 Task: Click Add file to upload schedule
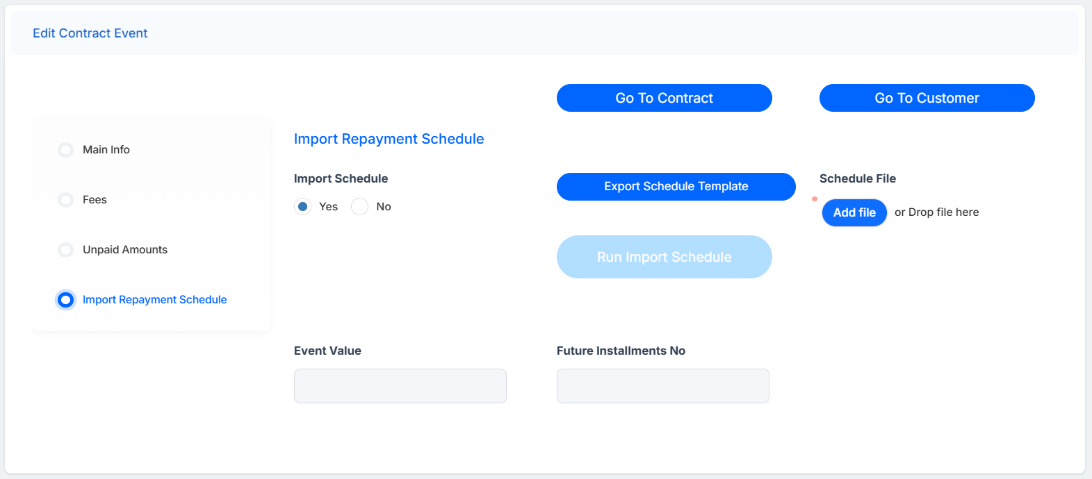(854, 212)
